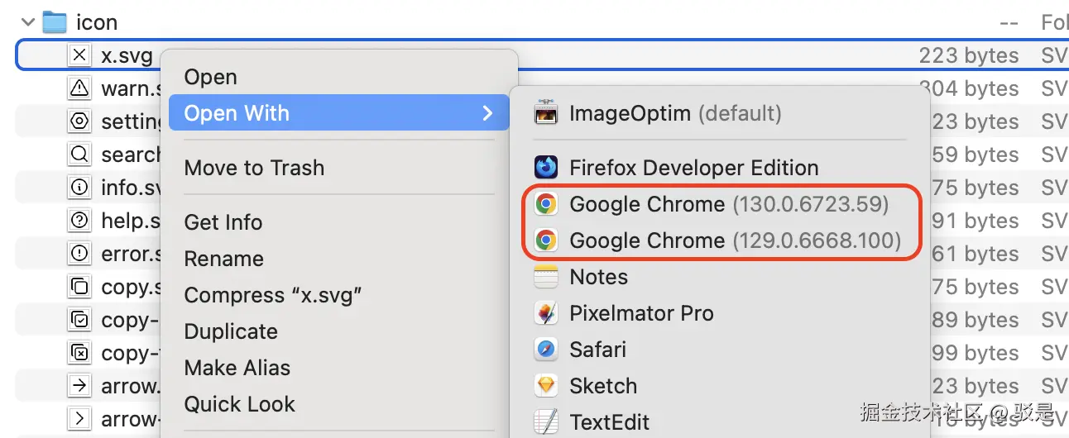The image size is (1069, 438).
Task: Click the ImageOptim app icon
Action: click(x=546, y=112)
